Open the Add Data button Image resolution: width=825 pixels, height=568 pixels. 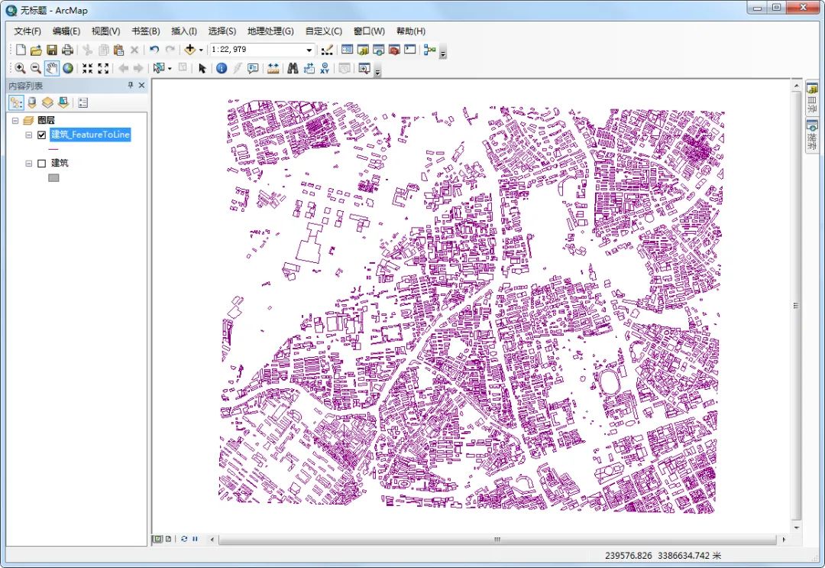coord(190,50)
